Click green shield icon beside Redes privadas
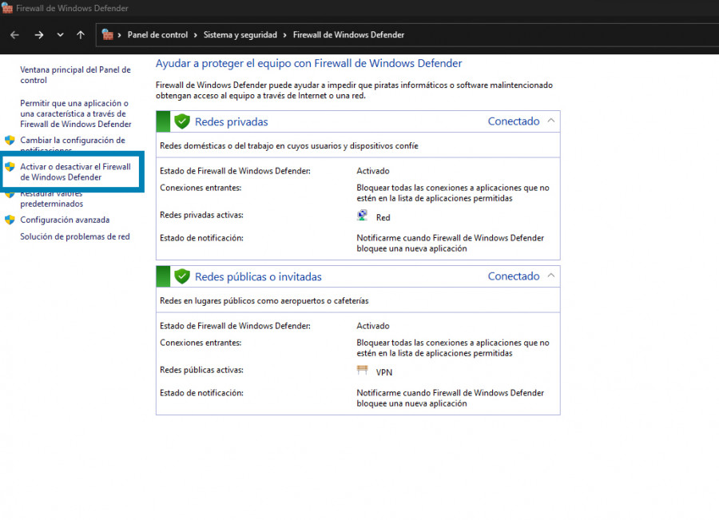Image resolution: width=719 pixels, height=520 pixels. pos(182,121)
